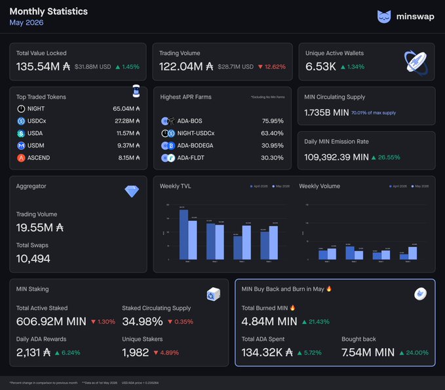Click the '$28.71M USD' value
The width and height of the screenshot is (445, 390).
235,67
